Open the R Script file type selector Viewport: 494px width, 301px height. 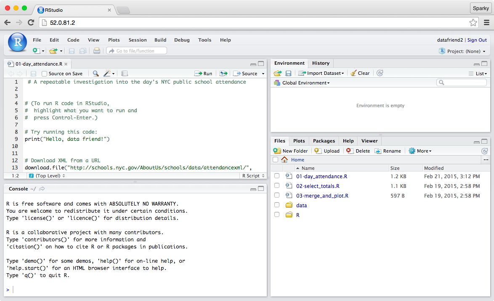pyautogui.click(x=253, y=176)
